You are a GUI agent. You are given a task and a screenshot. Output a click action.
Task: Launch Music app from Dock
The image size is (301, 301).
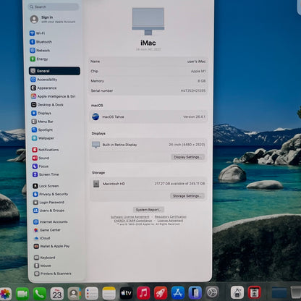click(x=143, y=293)
